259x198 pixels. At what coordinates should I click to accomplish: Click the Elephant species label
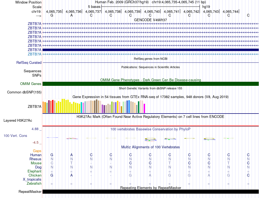[x=35, y=171]
